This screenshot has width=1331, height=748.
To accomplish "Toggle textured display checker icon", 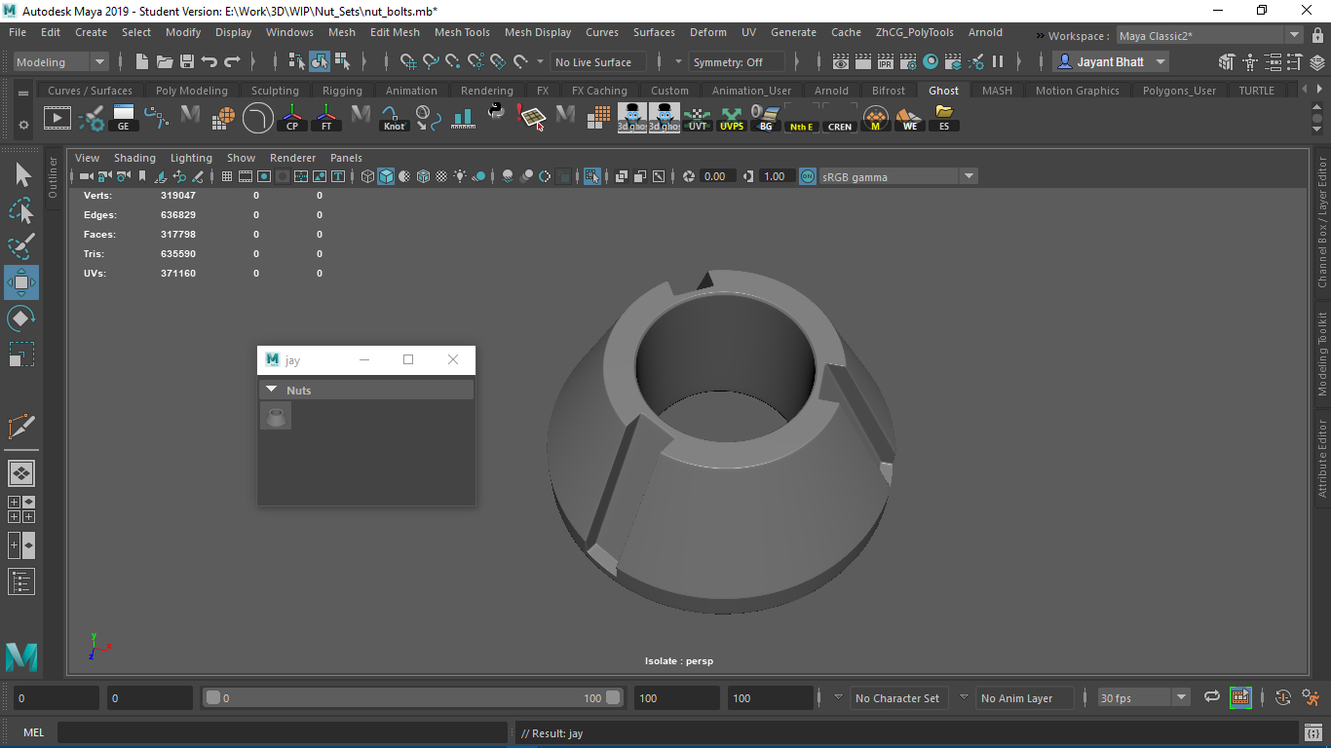I will (x=441, y=176).
